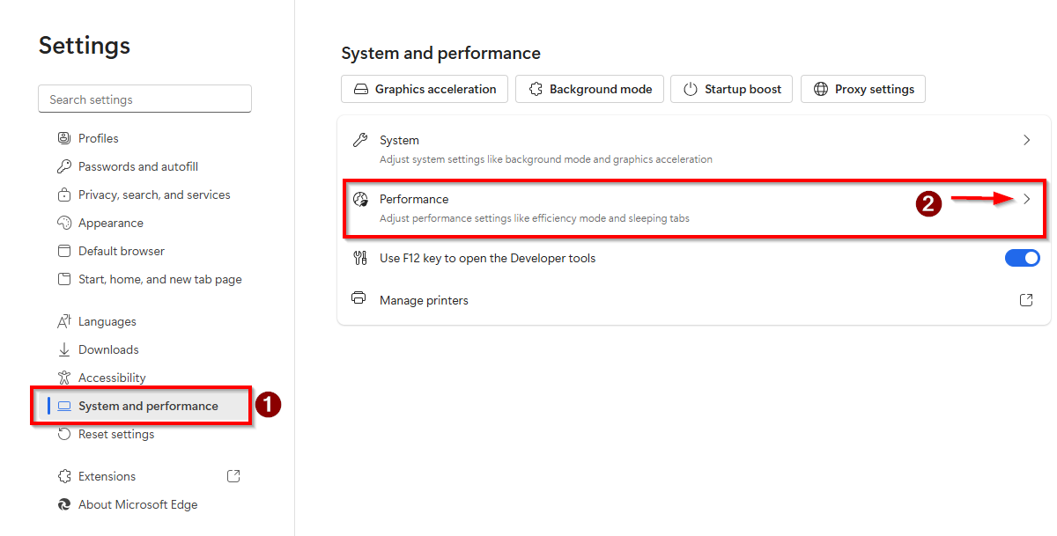Click the Accessibility figure icon
Viewport: 1057px width, 536px height.
pyautogui.click(x=63, y=378)
